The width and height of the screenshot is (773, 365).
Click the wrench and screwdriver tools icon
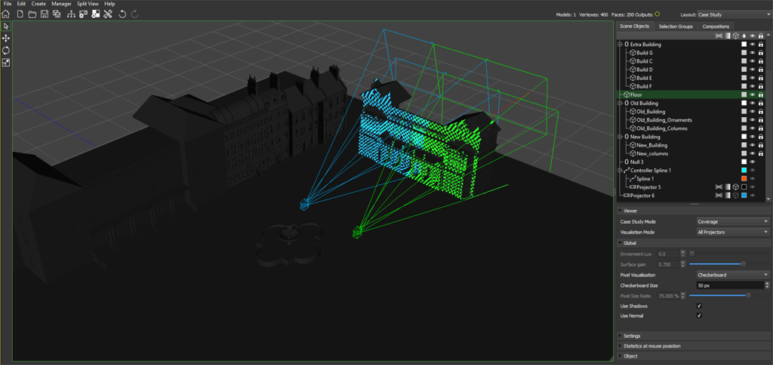108,14
